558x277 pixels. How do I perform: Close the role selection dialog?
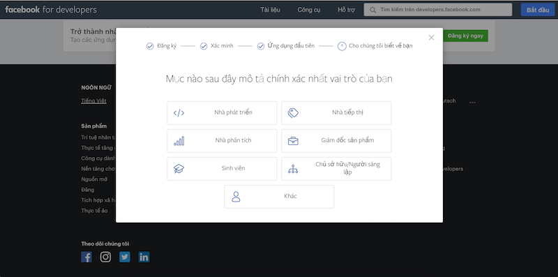point(431,38)
